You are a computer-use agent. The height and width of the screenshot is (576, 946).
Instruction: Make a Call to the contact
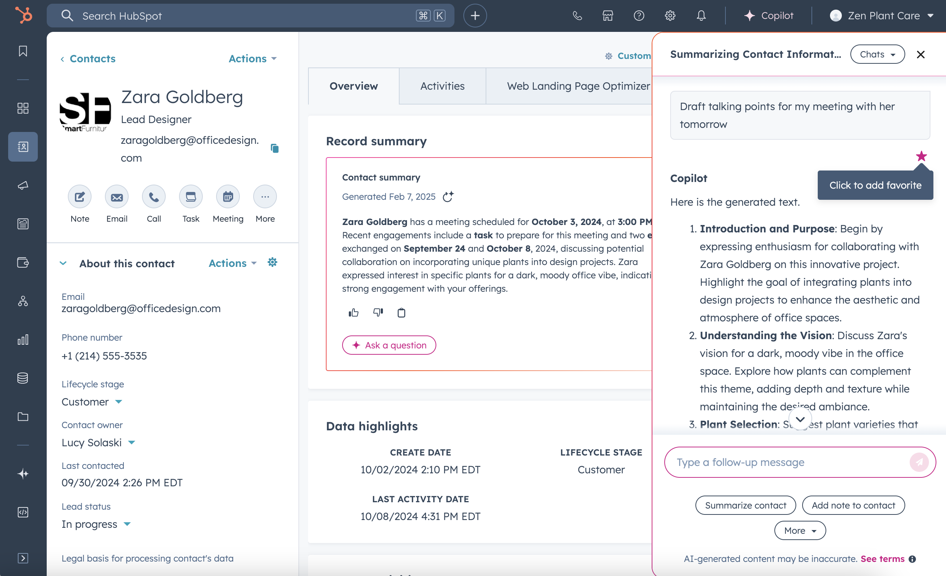click(x=154, y=197)
